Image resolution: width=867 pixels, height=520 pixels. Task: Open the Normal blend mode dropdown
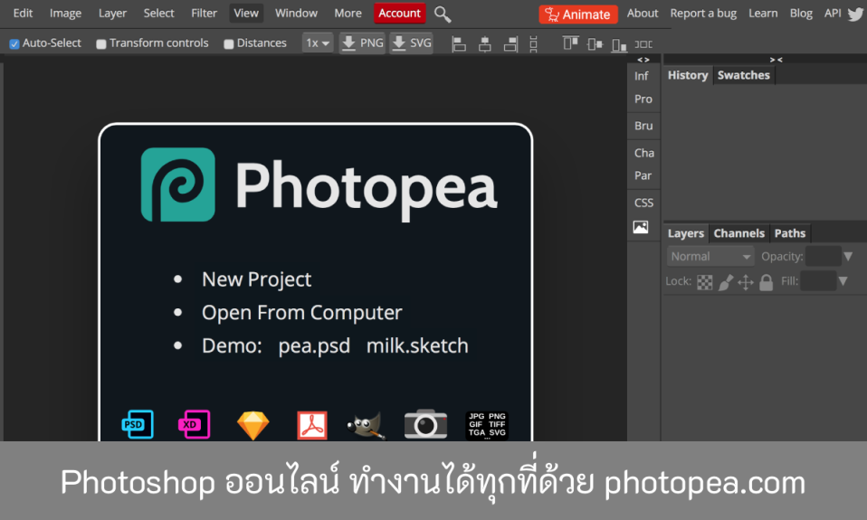[710, 257]
